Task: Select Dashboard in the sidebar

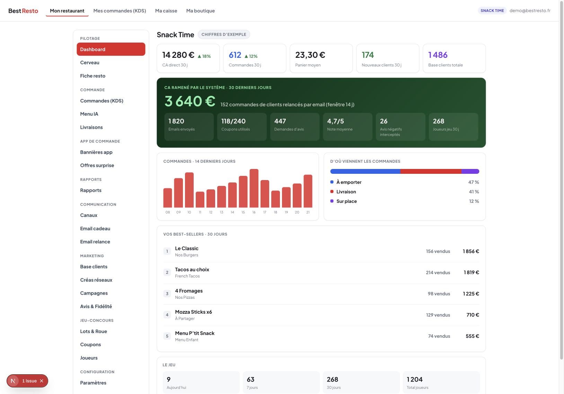Action: tap(111, 49)
